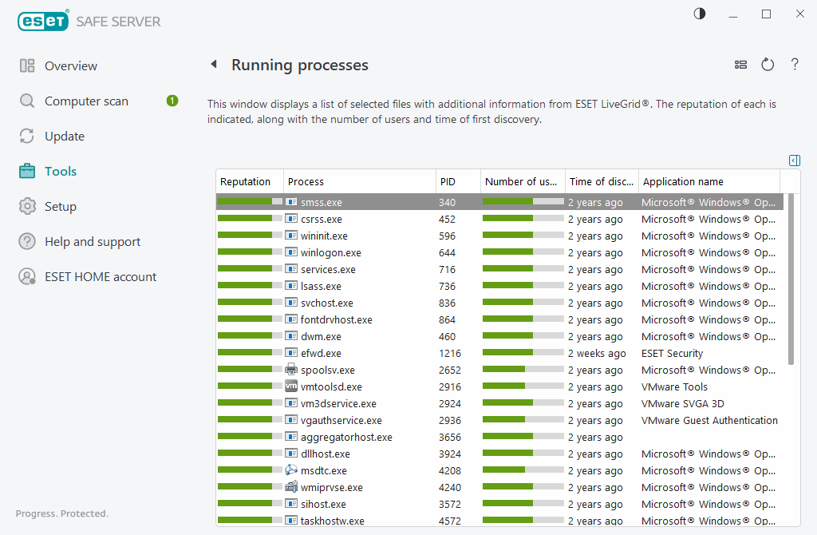
Task: Toggle the side panel using the blue chevron button
Action: 794,160
